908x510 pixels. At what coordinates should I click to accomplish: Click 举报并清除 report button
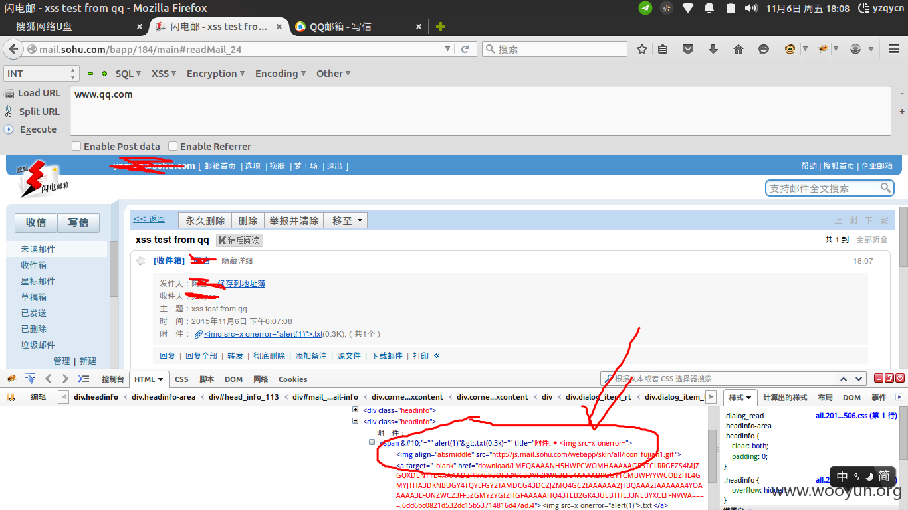294,220
